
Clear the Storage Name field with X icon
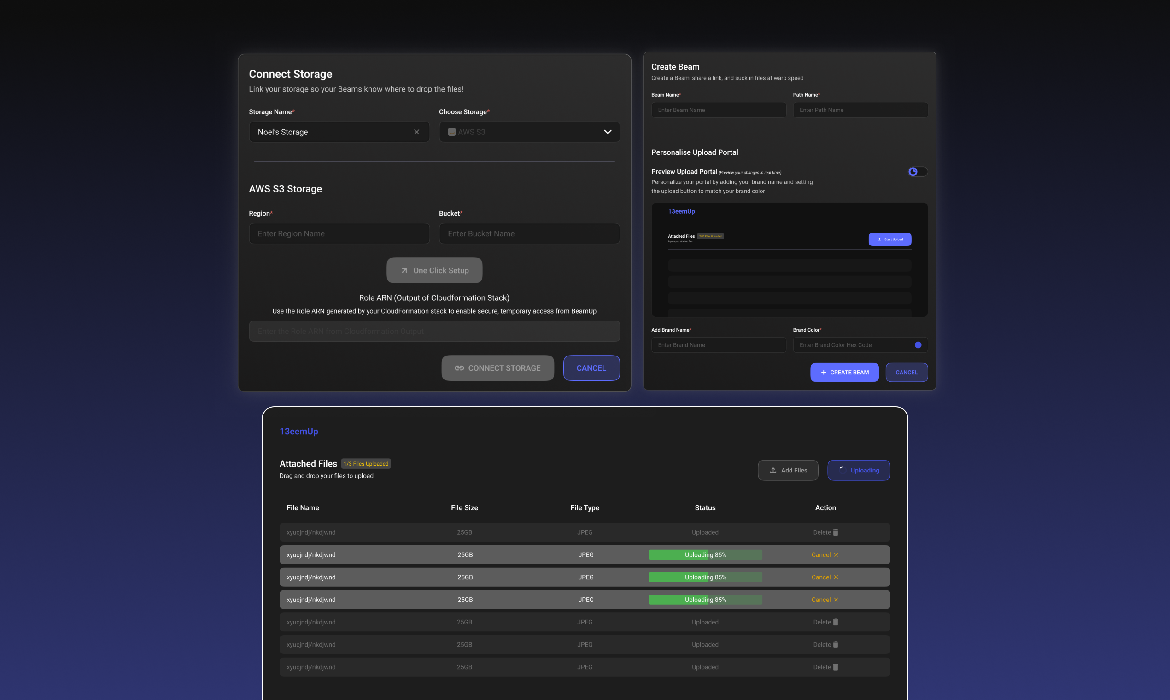coord(416,132)
